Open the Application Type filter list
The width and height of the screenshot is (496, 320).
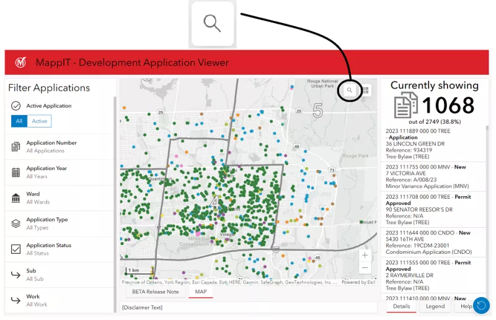tap(47, 223)
